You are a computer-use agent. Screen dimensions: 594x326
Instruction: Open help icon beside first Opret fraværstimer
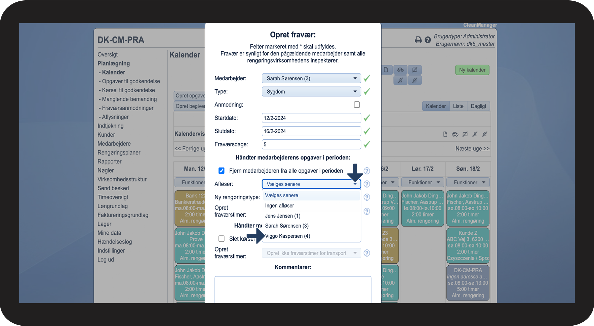[367, 212]
